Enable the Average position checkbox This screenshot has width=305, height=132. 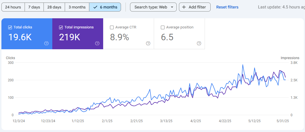click(163, 27)
